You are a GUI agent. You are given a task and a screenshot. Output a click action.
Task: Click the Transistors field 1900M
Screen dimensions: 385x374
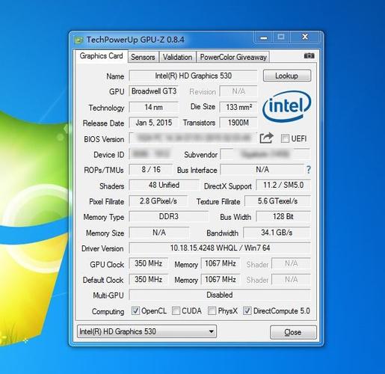coord(238,123)
